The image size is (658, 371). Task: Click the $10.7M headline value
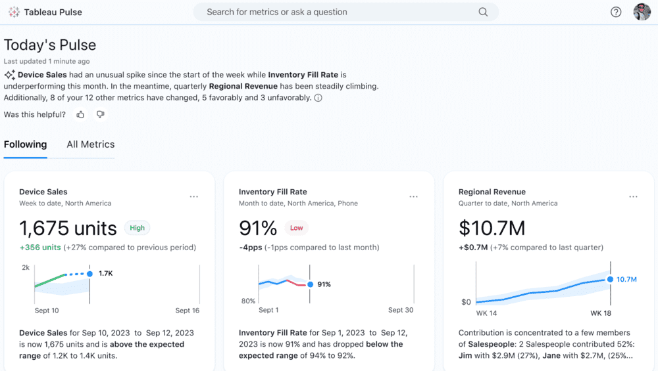coord(492,229)
